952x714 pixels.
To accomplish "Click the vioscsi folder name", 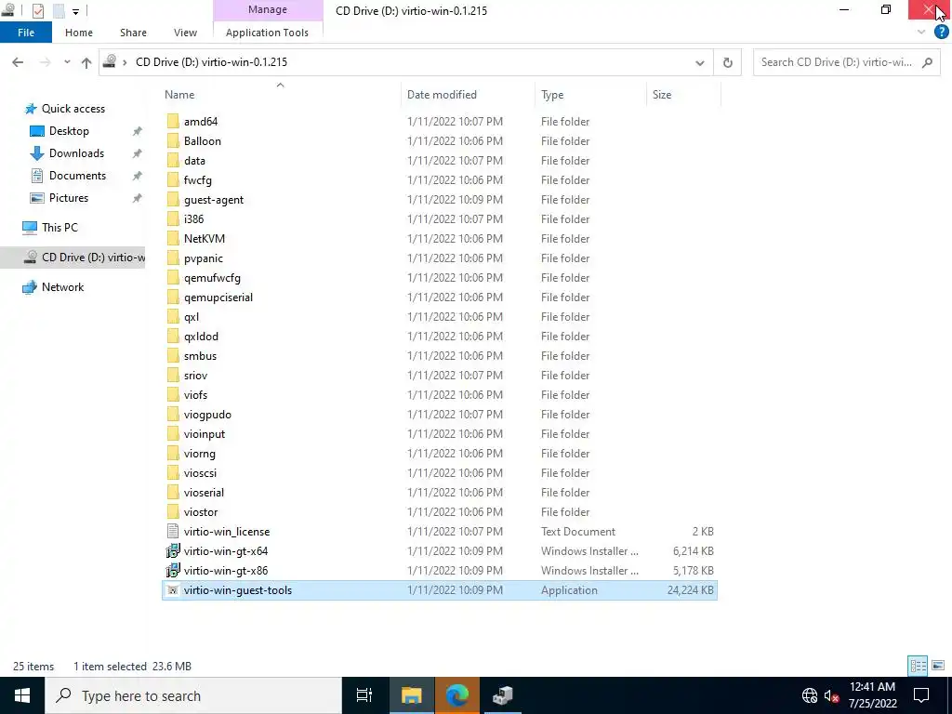I will pos(201,473).
